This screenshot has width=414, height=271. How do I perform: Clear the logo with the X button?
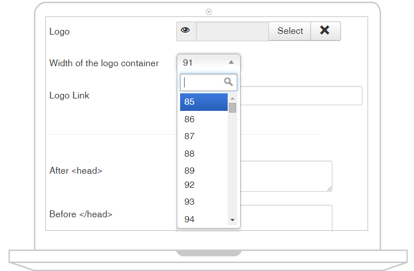pos(325,31)
